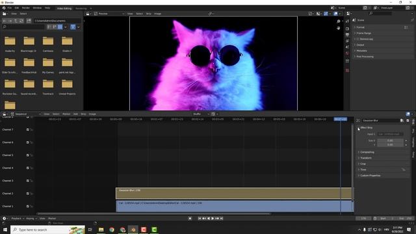Go forward in the file browser

pyautogui.click(x=10, y=21)
